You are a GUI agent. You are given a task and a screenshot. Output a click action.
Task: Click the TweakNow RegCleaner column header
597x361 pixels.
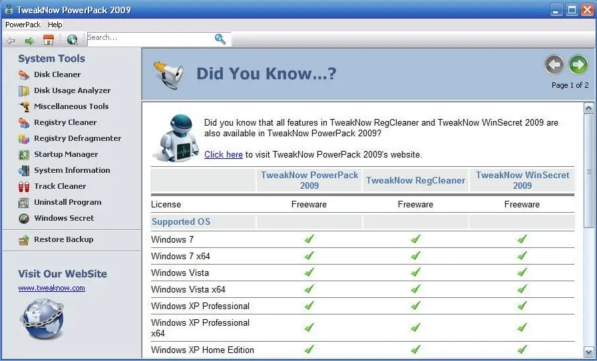416,180
